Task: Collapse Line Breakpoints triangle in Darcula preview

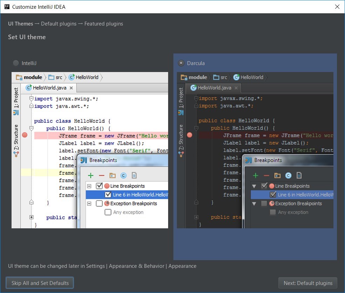Action: click(254, 186)
